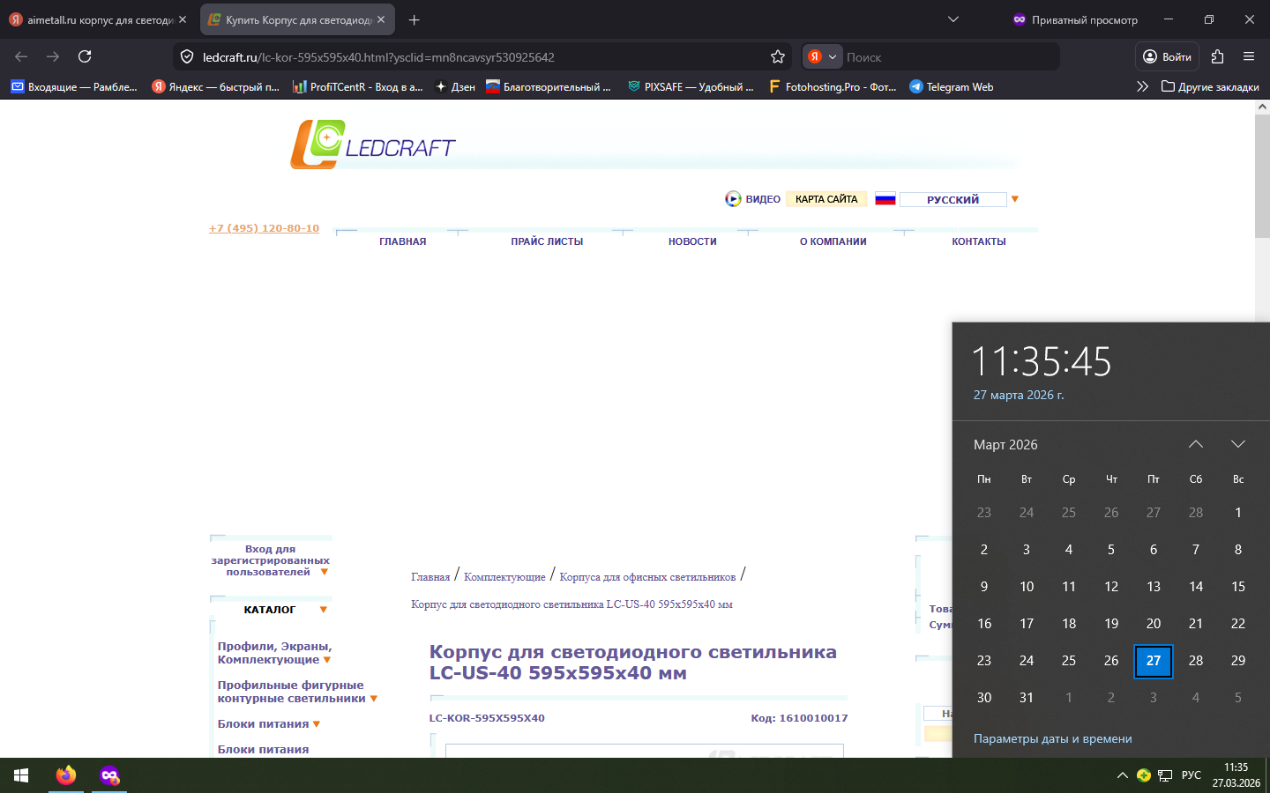Click the Март 2026 month header
The image size is (1270, 793).
click(x=1005, y=445)
